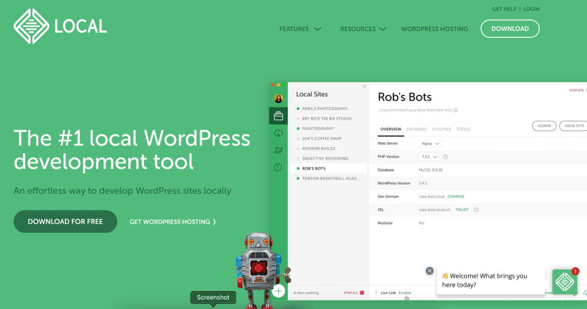Image resolution: width=587 pixels, height=309 pixels.
Task: Click the info icon next to SSL Trust
Action: pyautogui.click(x=476, y=210)
